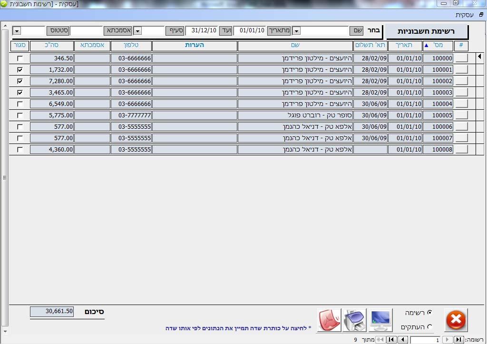Click the new record asterisk navigation button

380,340
